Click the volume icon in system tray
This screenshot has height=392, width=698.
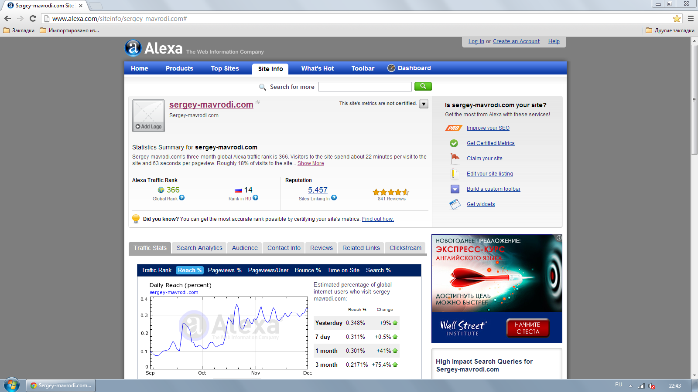coord(652,386)
